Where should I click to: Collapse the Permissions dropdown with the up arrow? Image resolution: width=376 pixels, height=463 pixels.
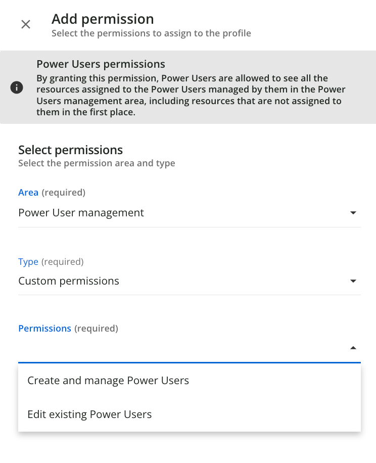click(353, 348)
